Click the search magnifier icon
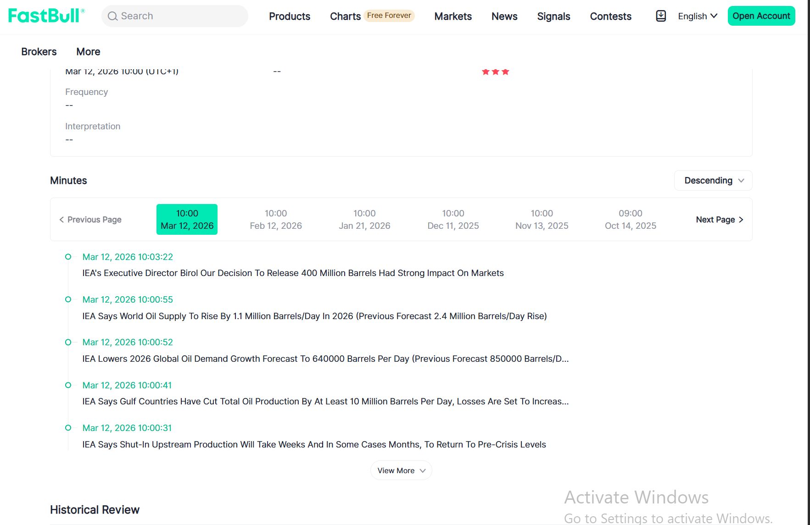The image size is (810, 525). 112,17
